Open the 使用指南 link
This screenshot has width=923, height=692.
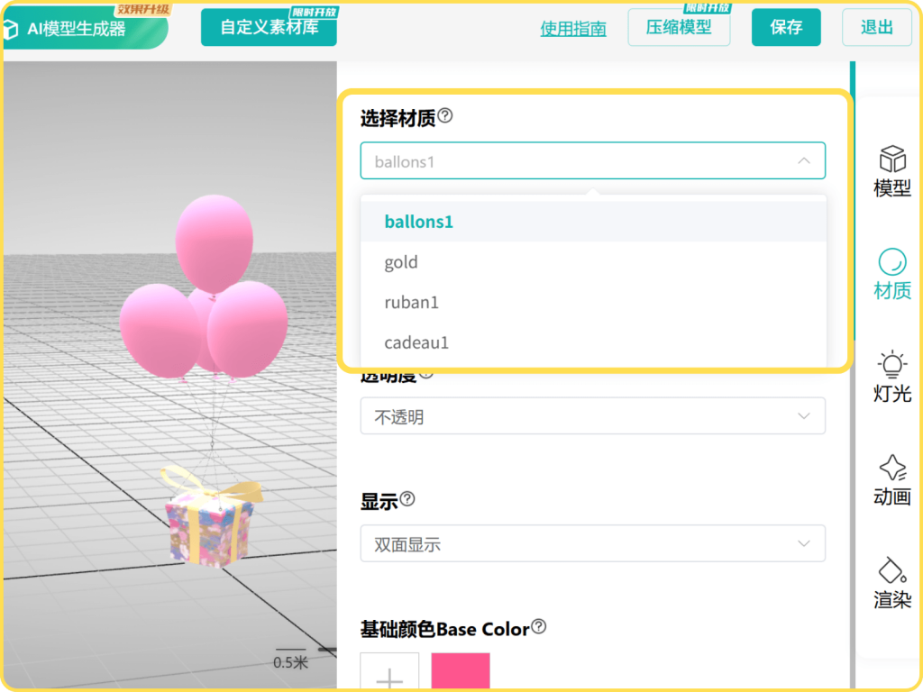click(x=572, y=28)
